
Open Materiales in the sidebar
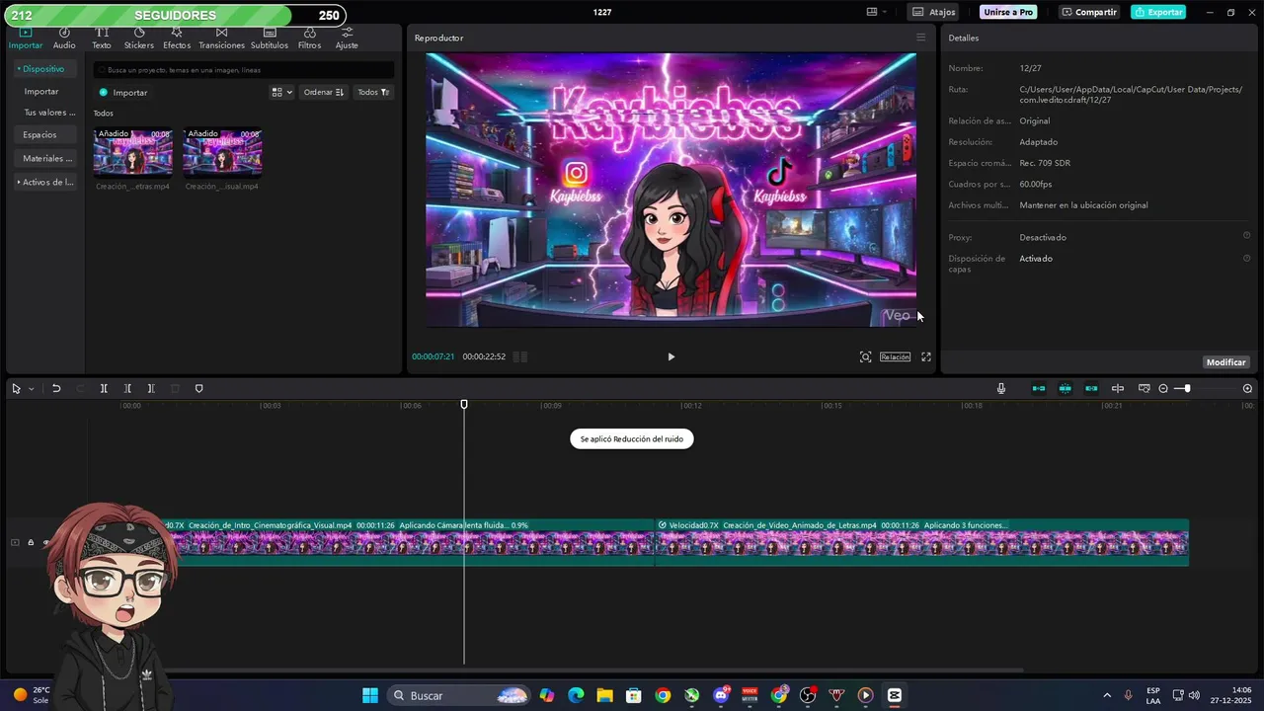click(47, 158)
